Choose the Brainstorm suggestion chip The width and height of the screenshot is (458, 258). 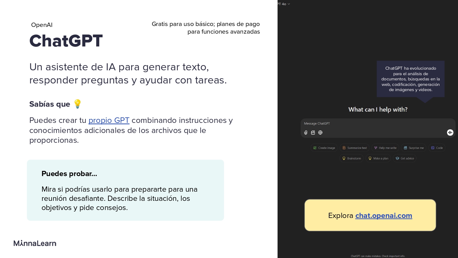351,158
